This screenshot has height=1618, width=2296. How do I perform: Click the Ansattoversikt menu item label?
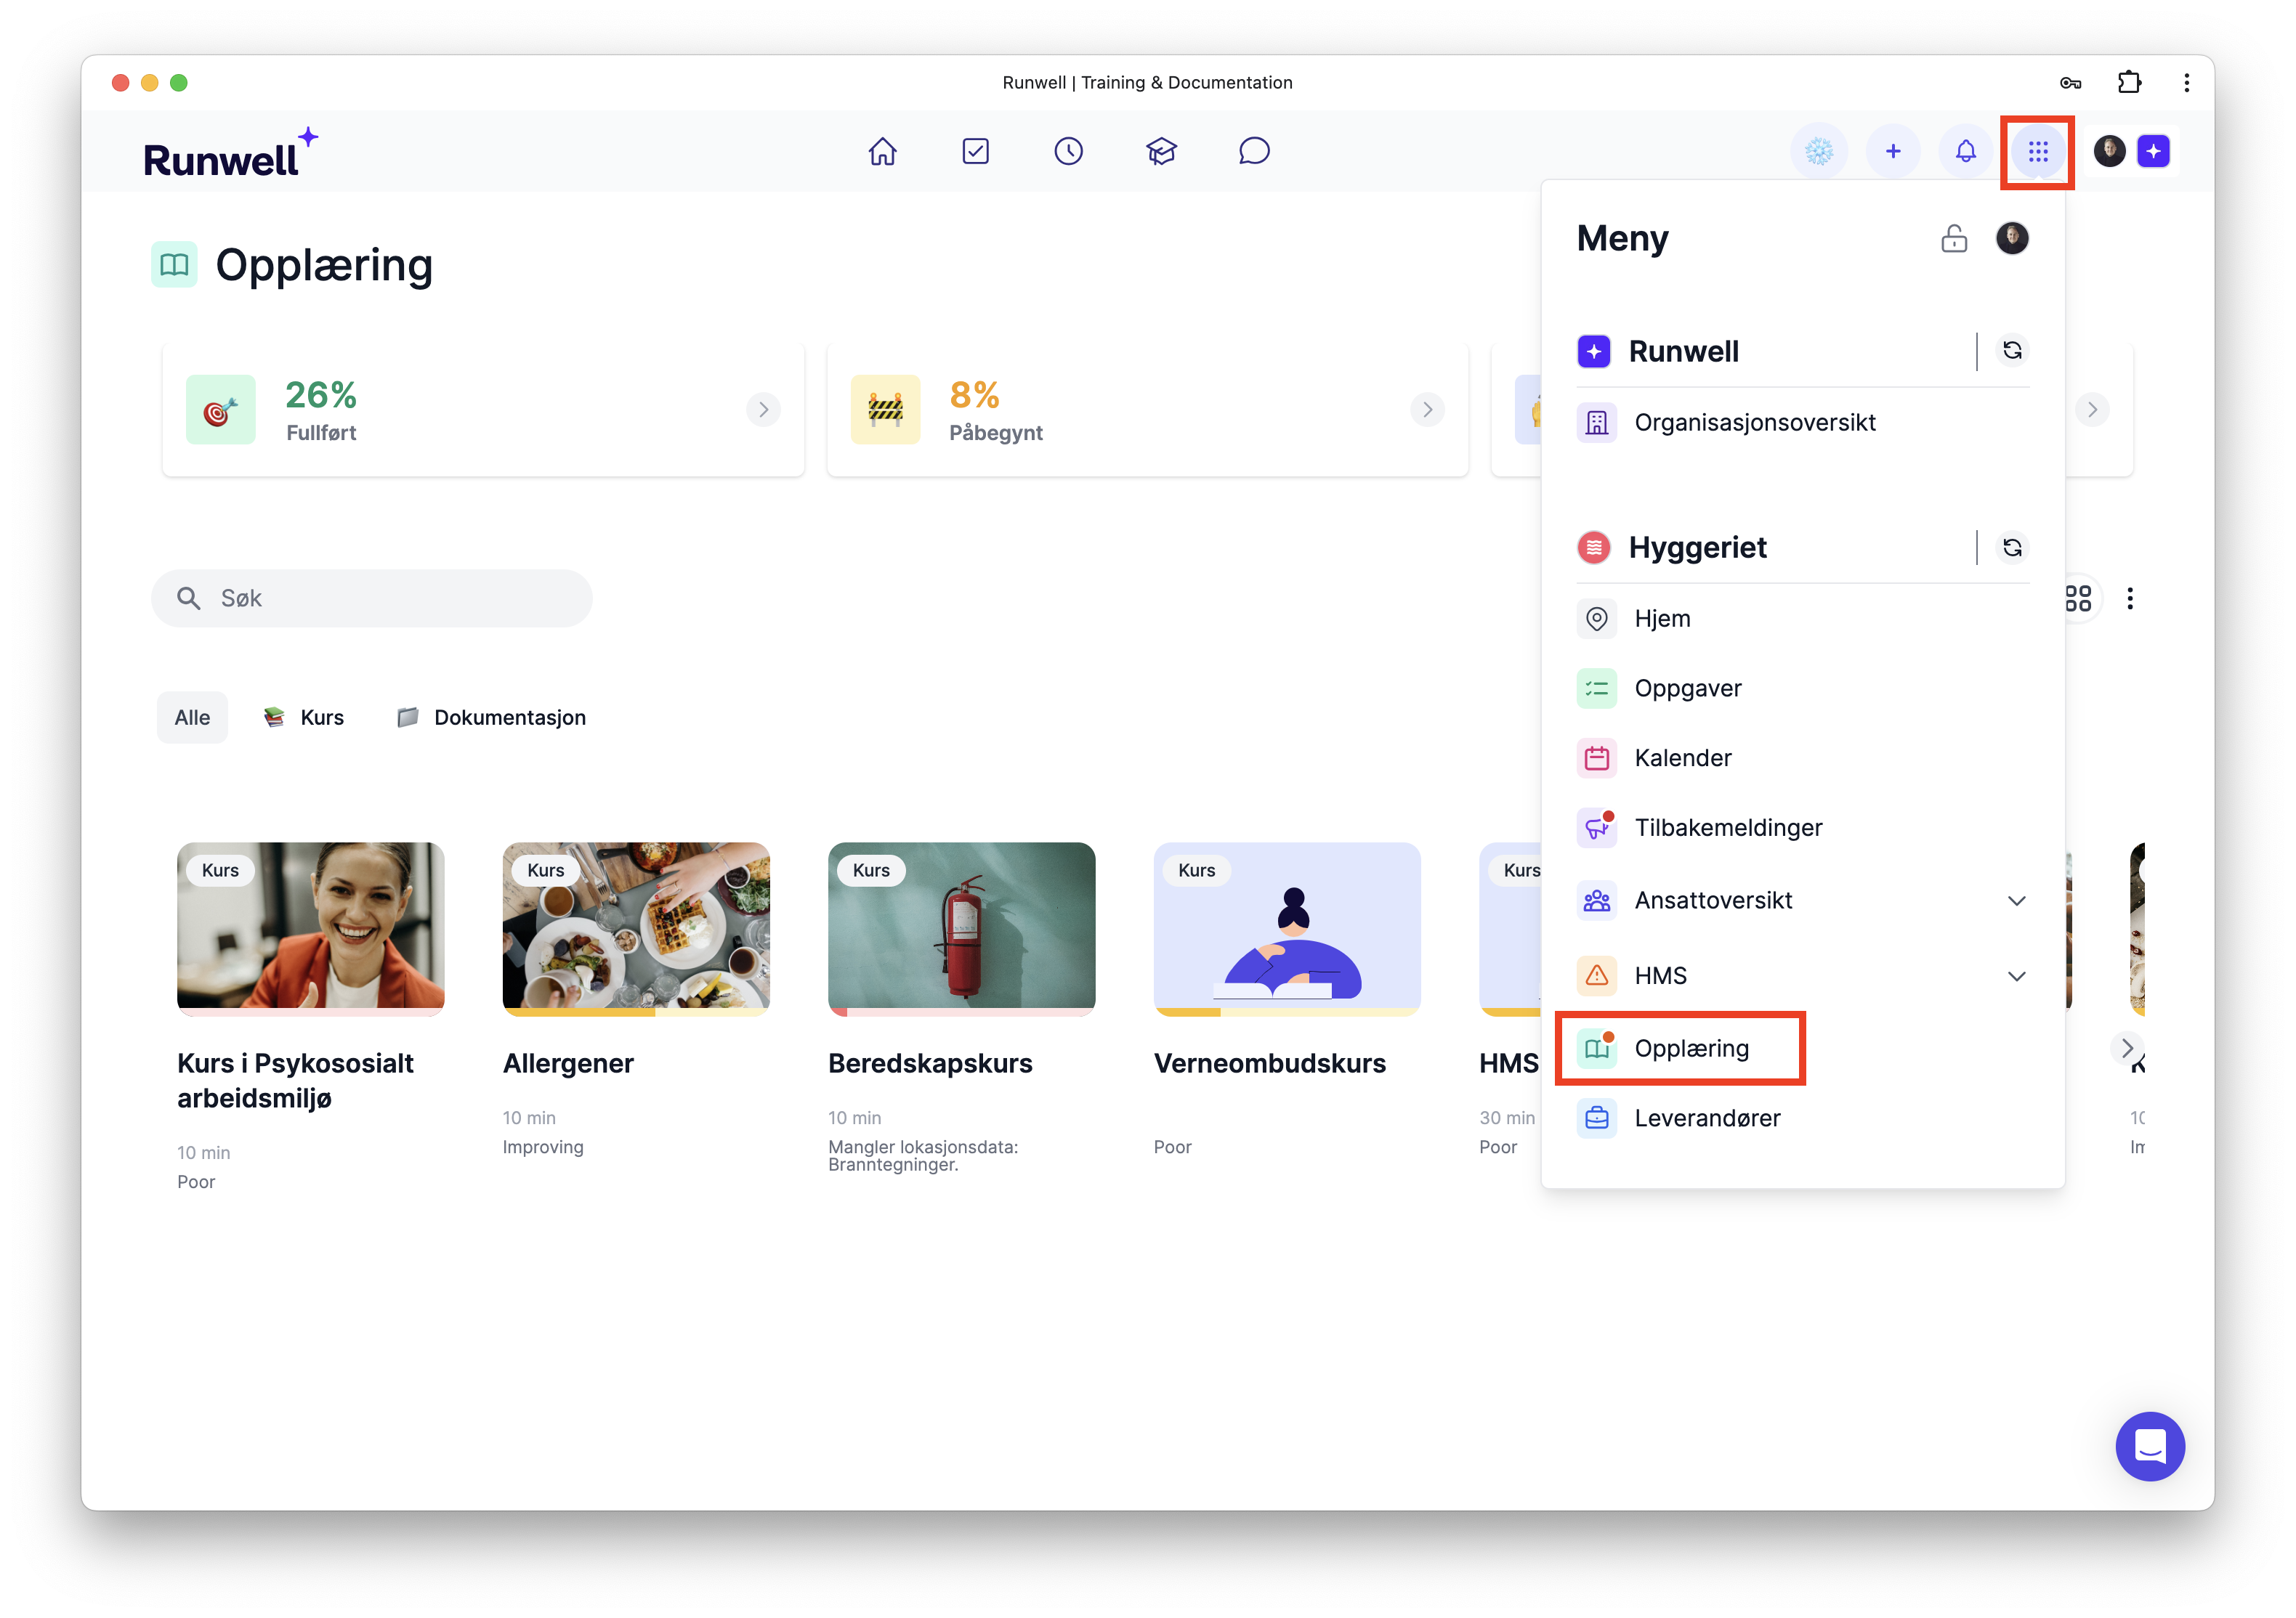point(1713,901)
